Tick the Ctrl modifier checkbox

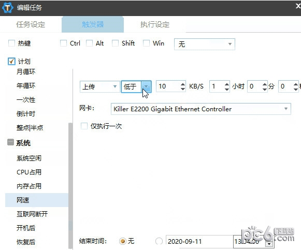(x=63, y=43)
